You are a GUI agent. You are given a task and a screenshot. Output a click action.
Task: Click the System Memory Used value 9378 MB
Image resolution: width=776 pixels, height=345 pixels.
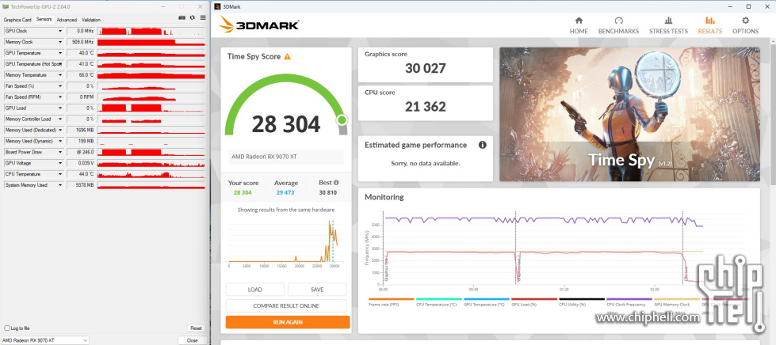tap(85, 185)
